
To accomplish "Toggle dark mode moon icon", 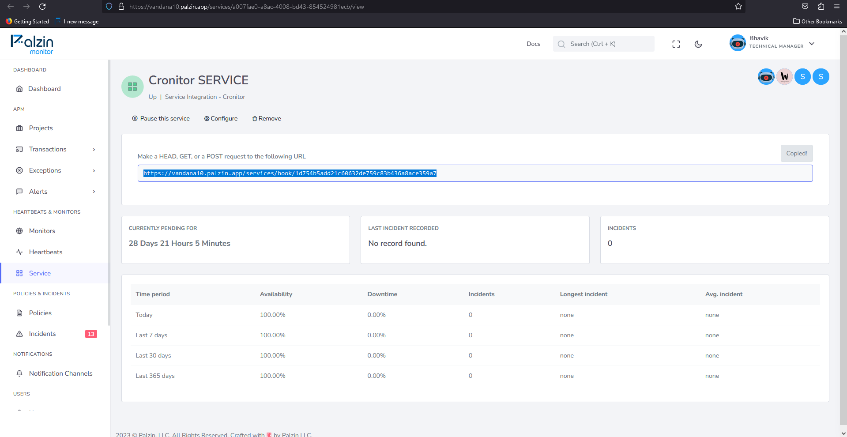I will [698, 44].
